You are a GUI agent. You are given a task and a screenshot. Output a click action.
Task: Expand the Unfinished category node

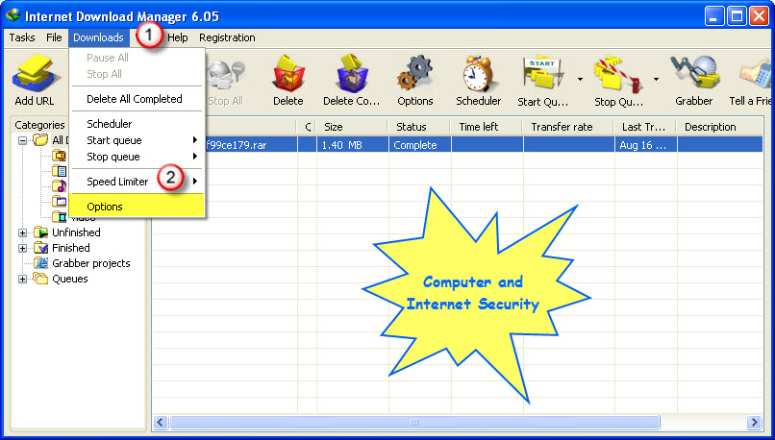click(22, 232)
